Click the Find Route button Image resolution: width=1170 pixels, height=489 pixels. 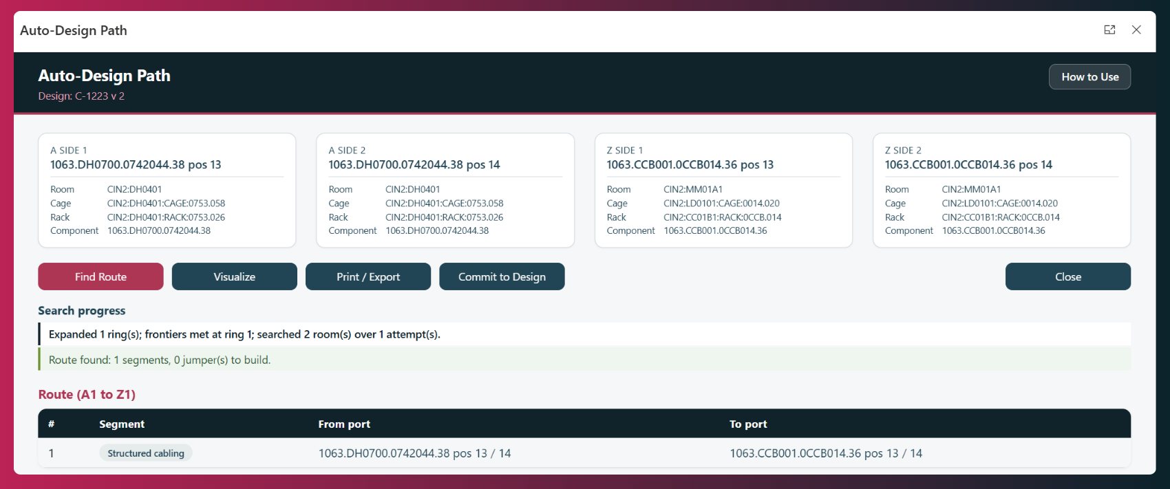point(100,276)
